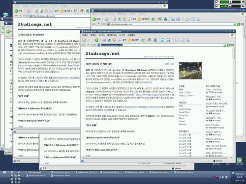Open History icon in the front browser toolbar

pyautogui.click(x=143, y=40)
